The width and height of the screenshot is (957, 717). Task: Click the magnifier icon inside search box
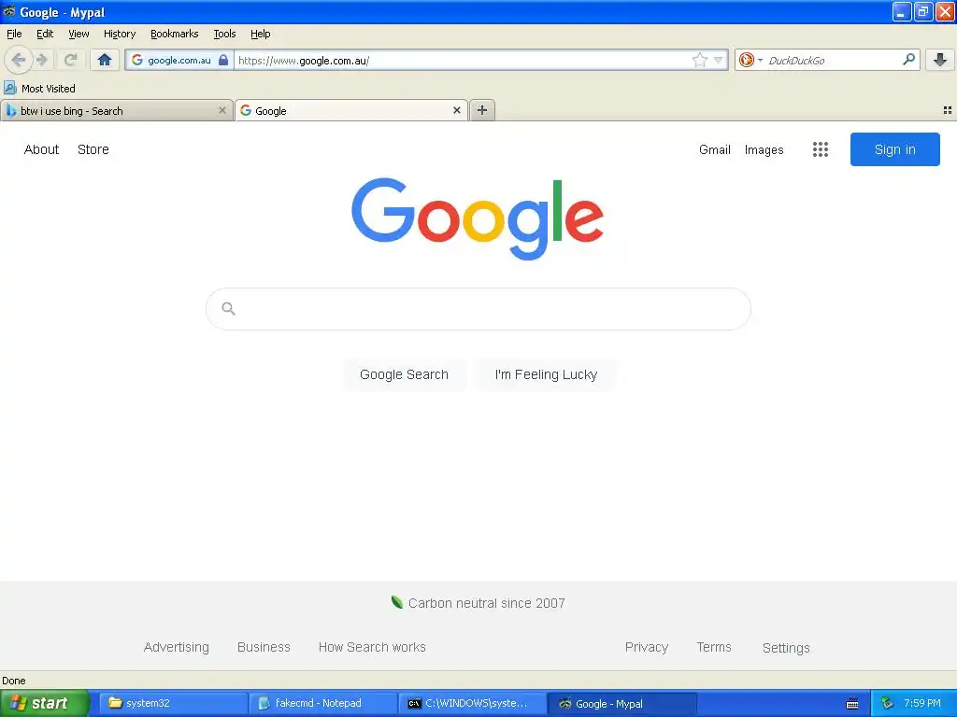coord(228,308)
